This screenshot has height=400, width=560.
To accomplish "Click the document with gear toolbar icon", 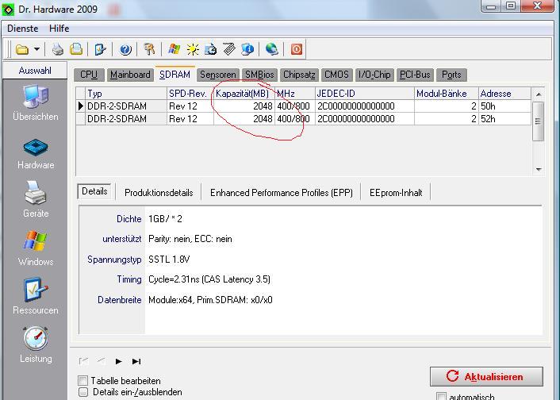I will (x=211, y=49).
